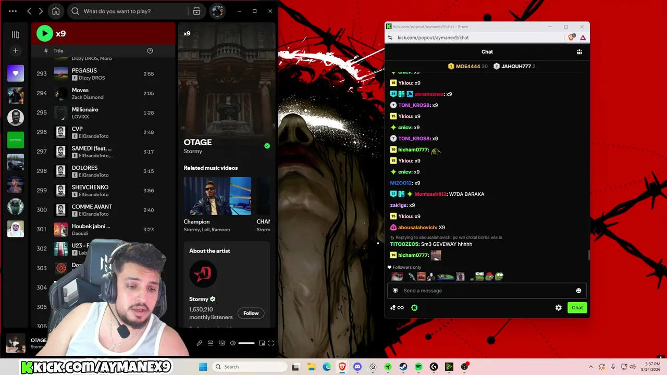Open the Spotify profile avatar menu
667x375 pixels.
[217, 11]
